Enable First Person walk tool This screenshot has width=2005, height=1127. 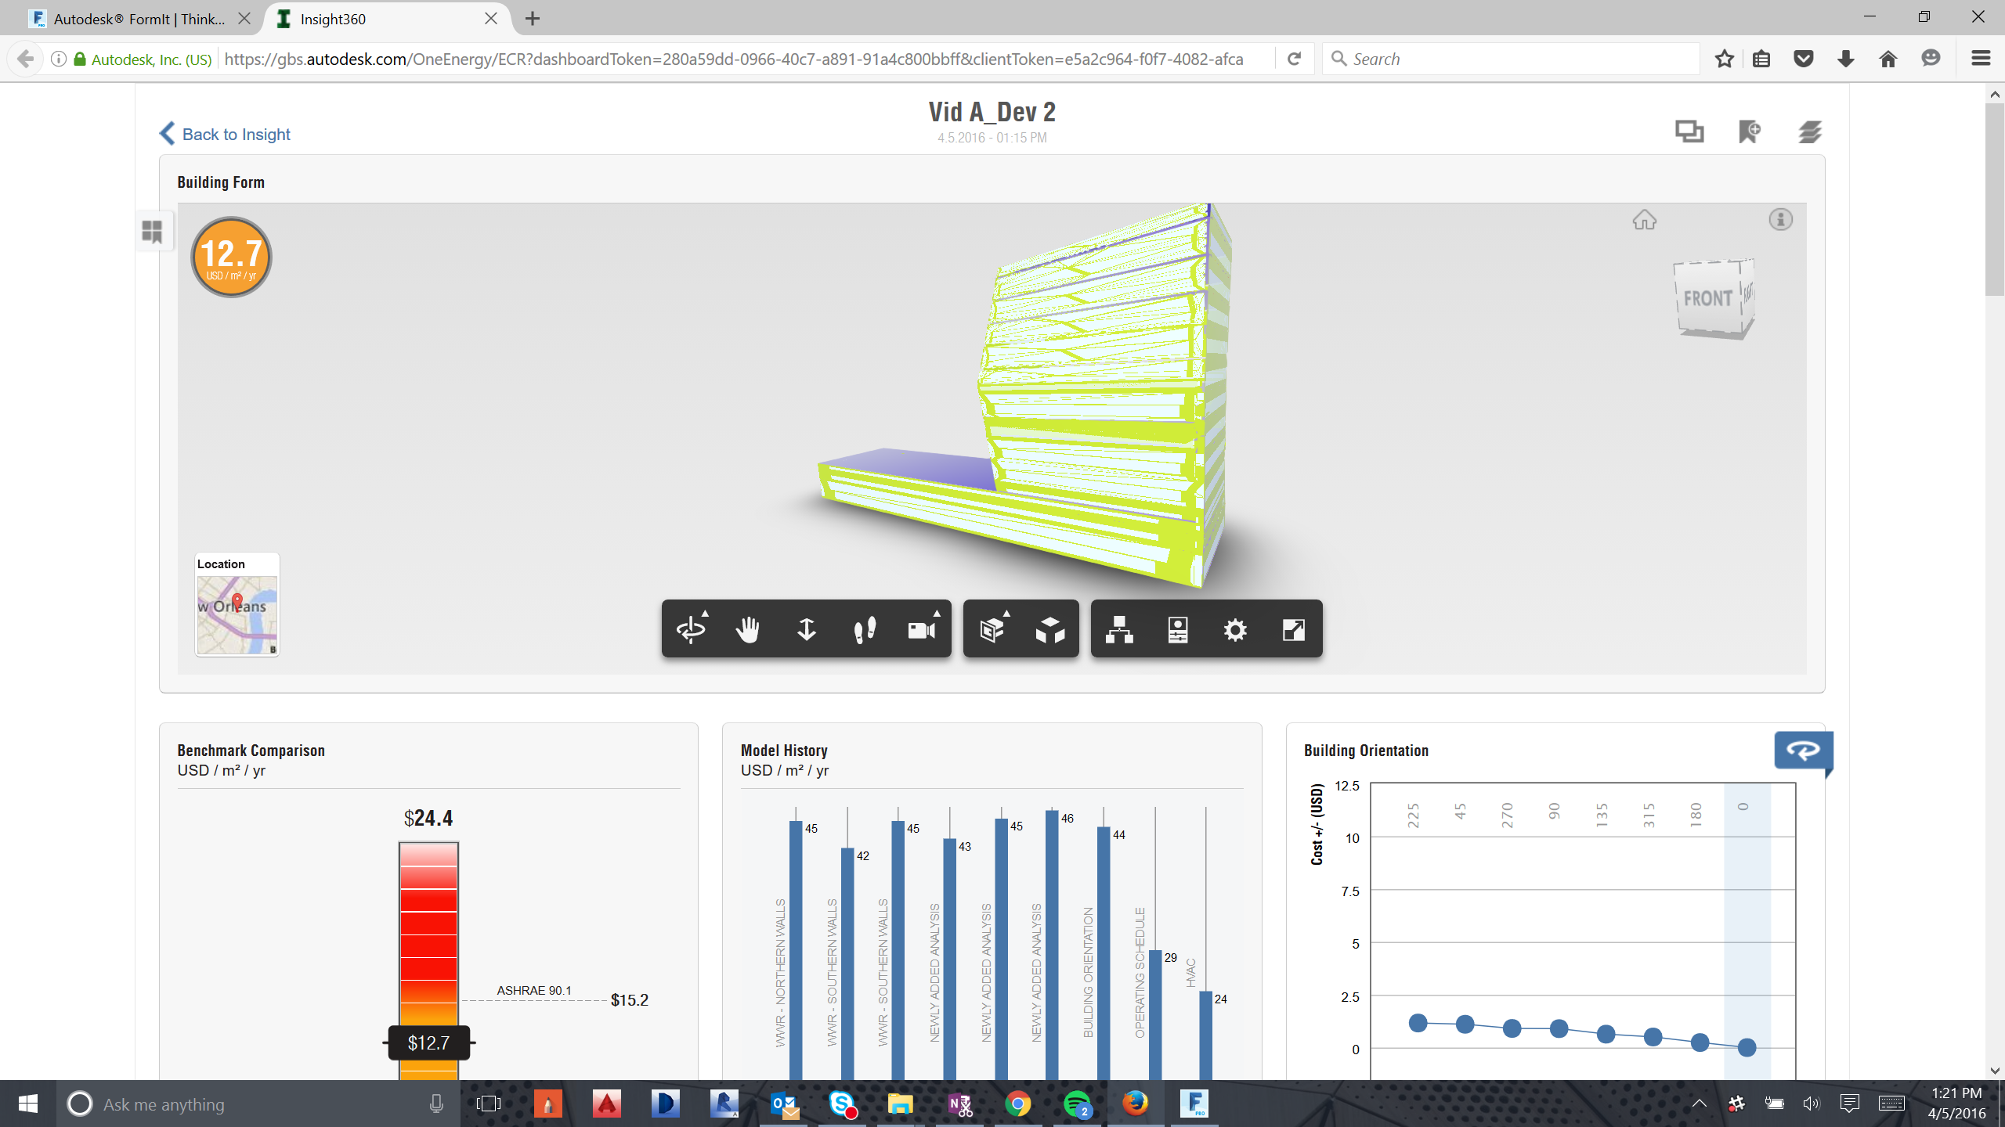(864, 629)
